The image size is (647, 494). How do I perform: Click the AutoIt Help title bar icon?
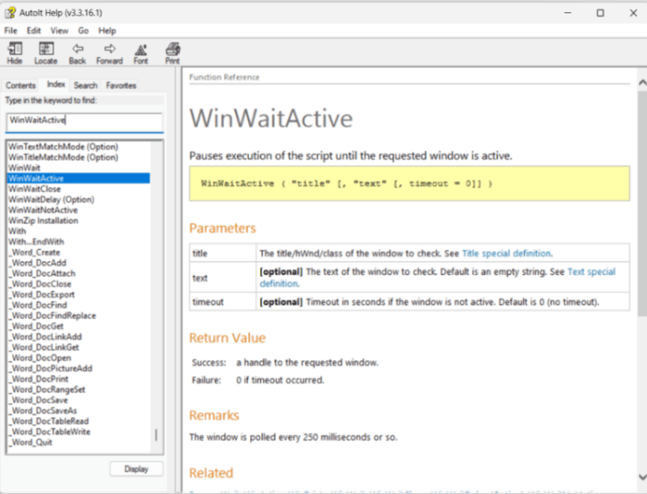[x=10, y=13]
